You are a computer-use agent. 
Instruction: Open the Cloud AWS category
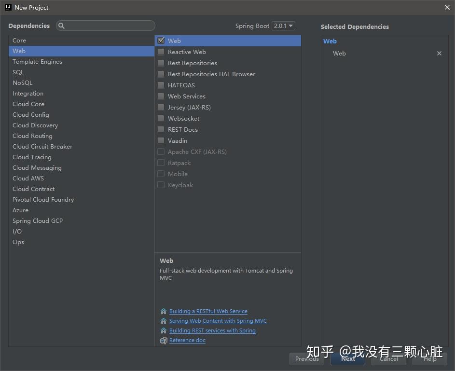click(82, 179)
